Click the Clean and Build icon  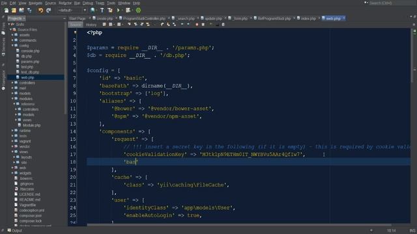(x=110, y=10)
